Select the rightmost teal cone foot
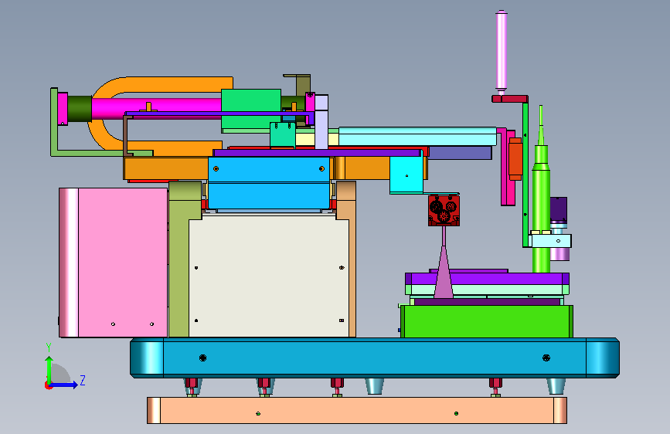Image resolution: width=670 pixels, height=434 pixels. click(x=556, y=385)
